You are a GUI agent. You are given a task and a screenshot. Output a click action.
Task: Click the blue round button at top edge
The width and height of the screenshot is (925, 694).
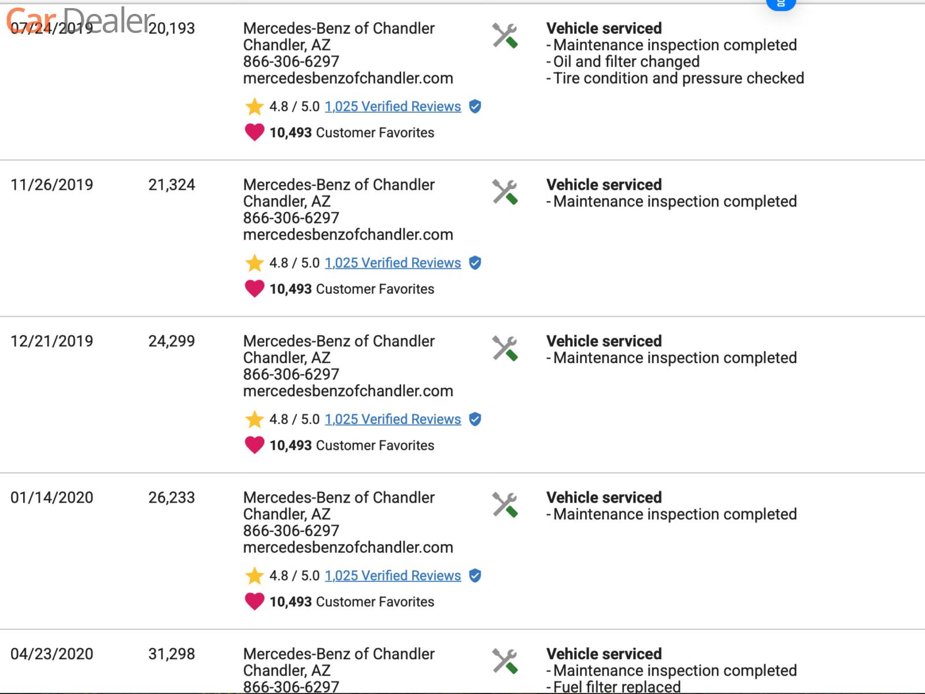[780, 4]
